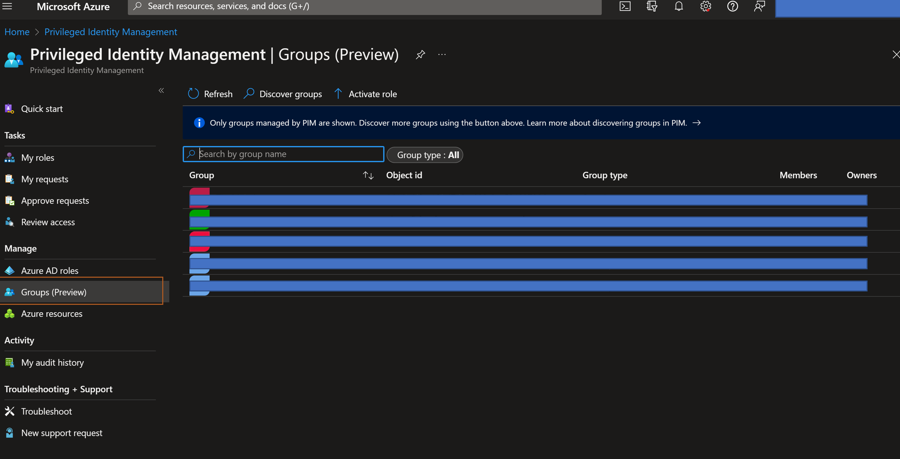
Task: Focus the Search by group name field
Action: coord(284,154)
